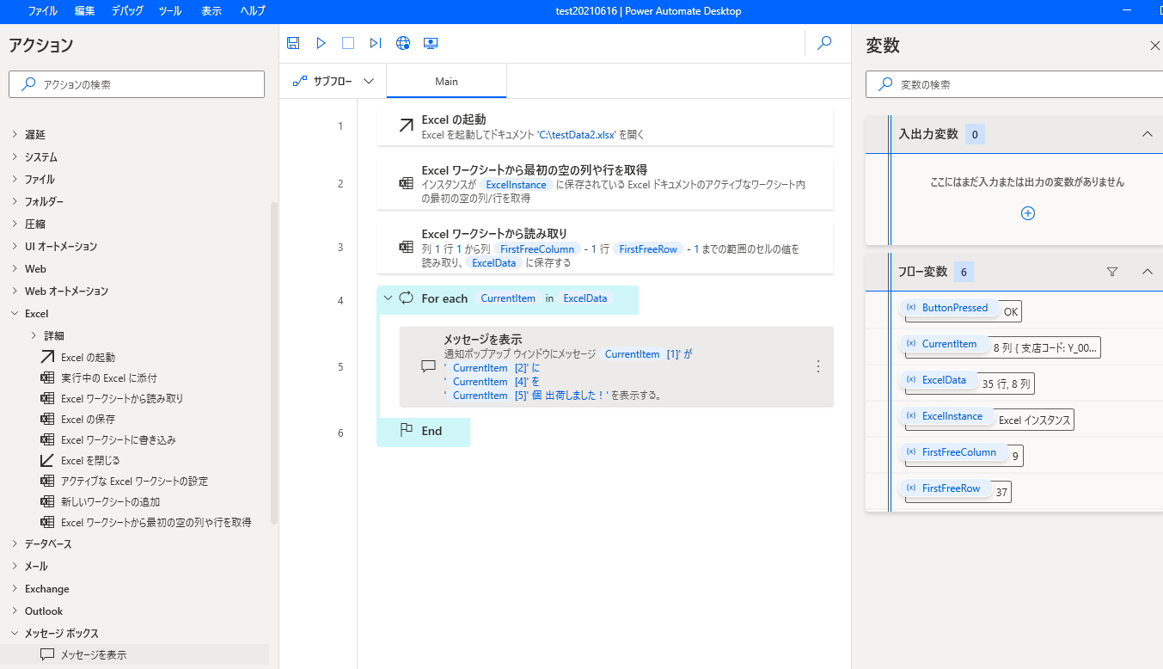The image size is (1163, 669).
Task: Open the Web recorder icon
Action: click(403, 43)
